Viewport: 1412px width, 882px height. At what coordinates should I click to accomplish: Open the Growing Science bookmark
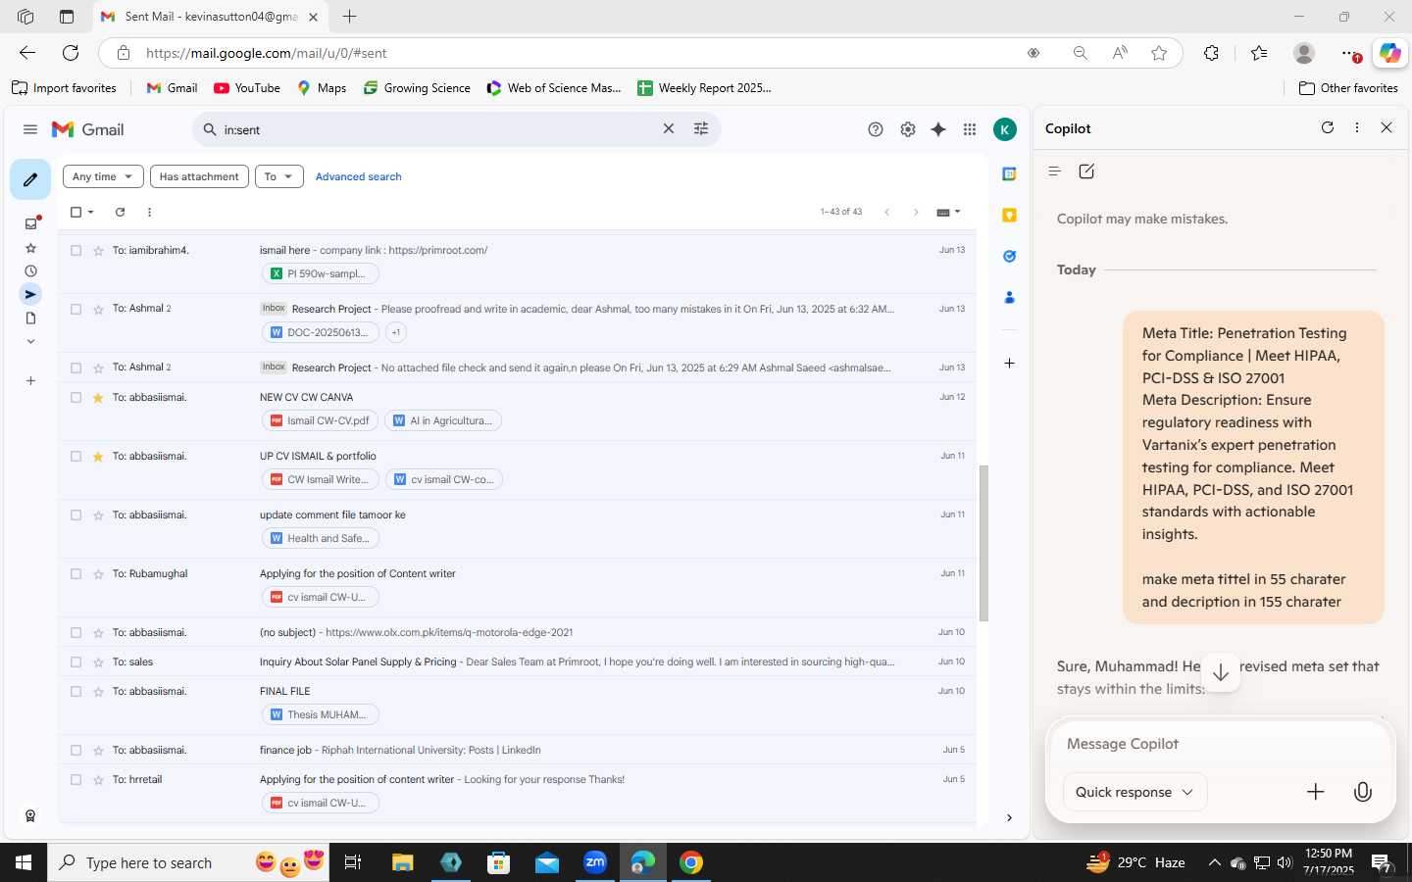tap(417, 88)
